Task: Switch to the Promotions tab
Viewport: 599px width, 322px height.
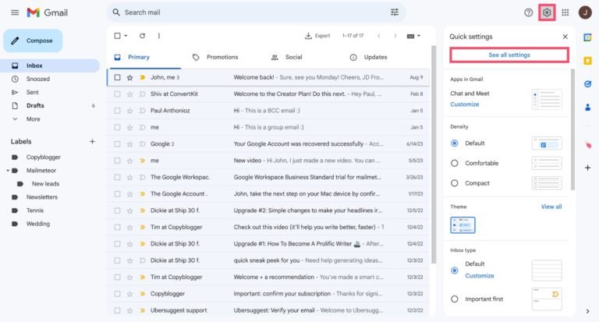Action: pyautogui.click(x=215, y=57)
